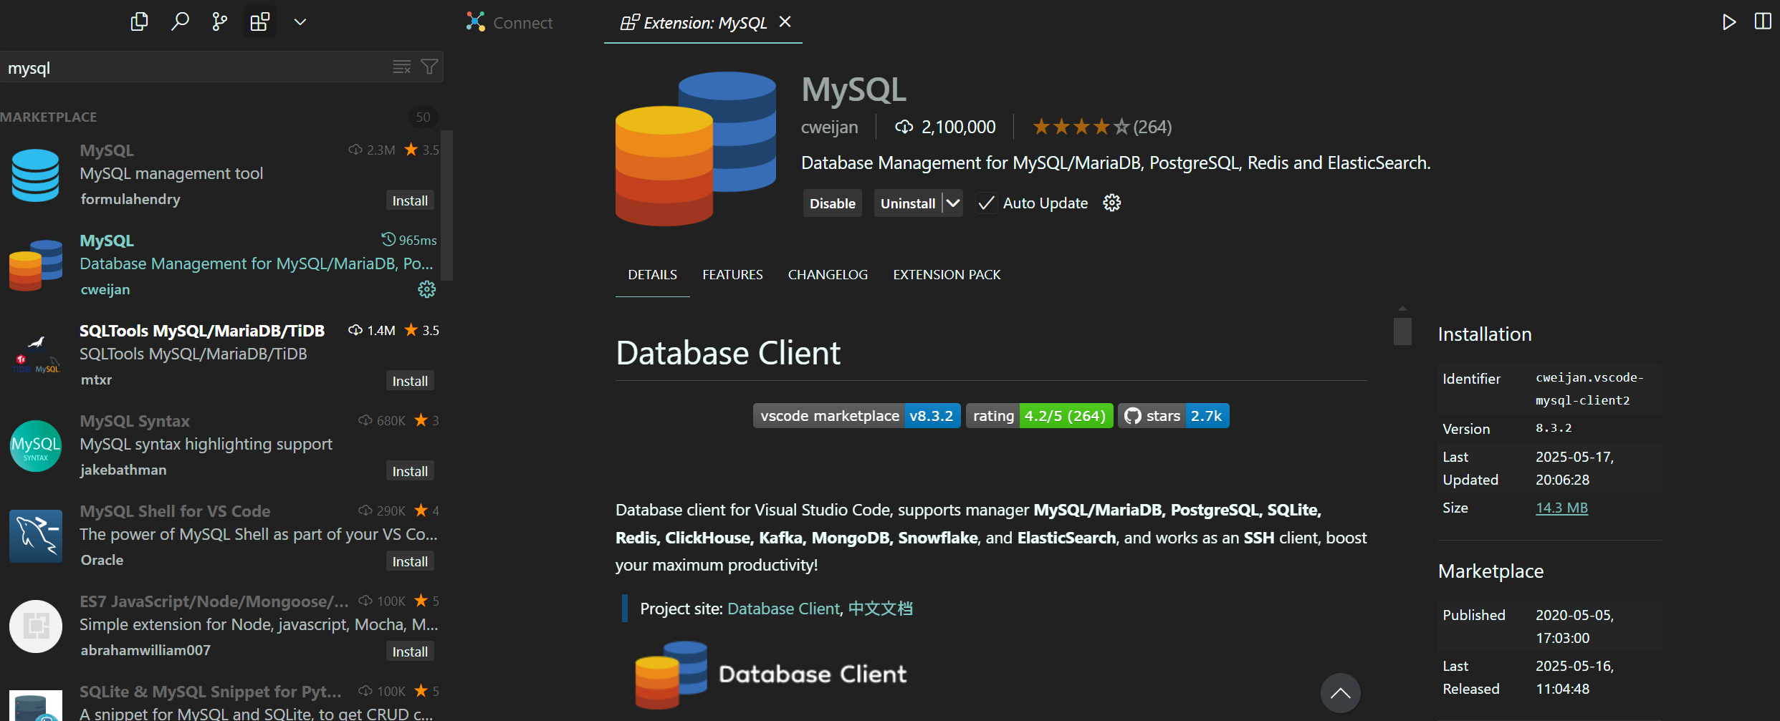Open manage gear for cweijan MySQL list item
The height and width of the screenshot is (721, 1780).
(426, 289)
